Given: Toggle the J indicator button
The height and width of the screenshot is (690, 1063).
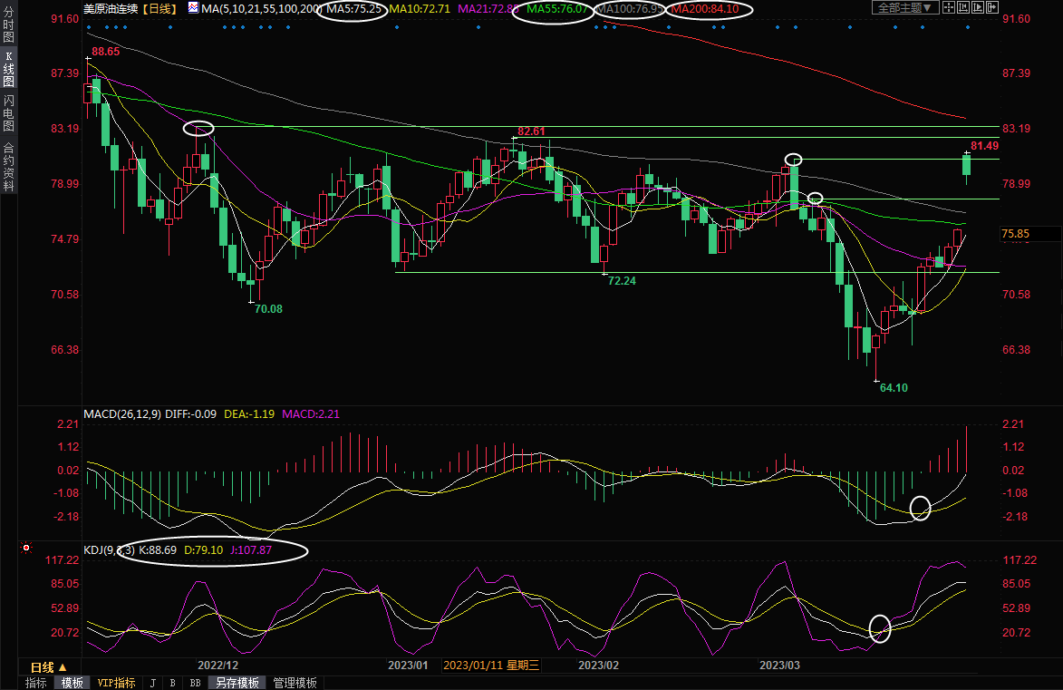Looking at the screenshot, I should [153, 683].
